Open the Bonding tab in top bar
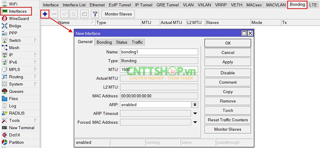320x148 pixels. tap(297, 5)
